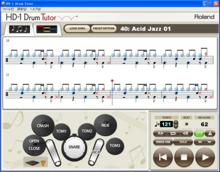Hit the TOM3 pad
The width and height of the screenshot is (220, 172).
115,146
